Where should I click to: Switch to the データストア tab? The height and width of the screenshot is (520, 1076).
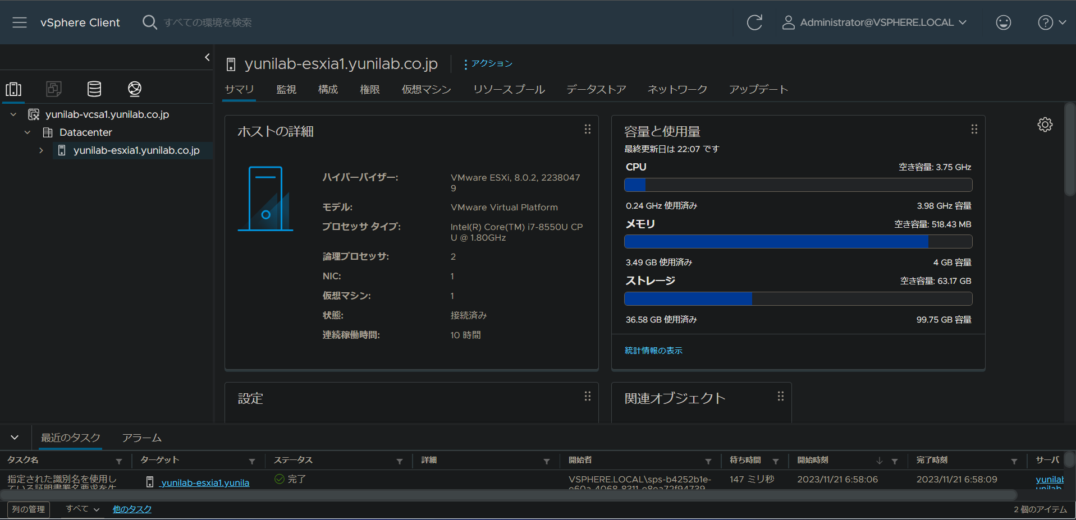point(596,89)
